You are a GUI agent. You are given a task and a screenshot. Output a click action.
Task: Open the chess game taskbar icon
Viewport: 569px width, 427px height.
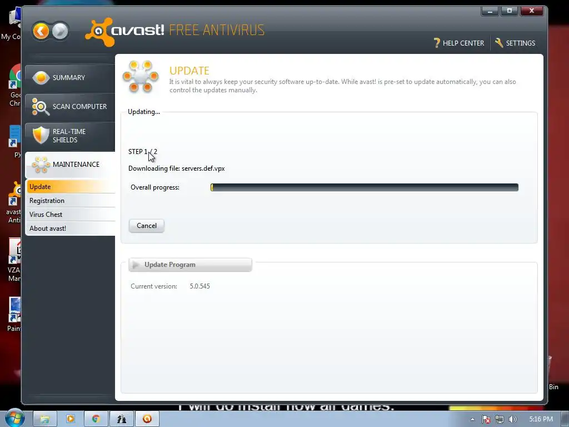pyautogui.click(x=122, y=419)
